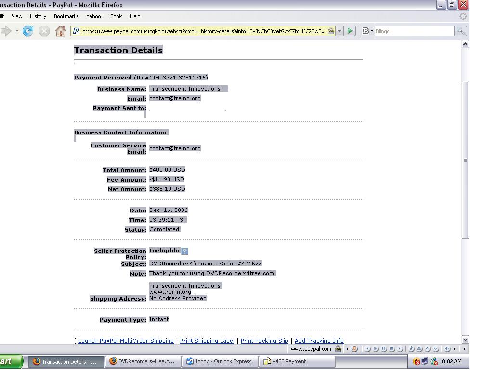Click Add Tracking Info link

319,341
